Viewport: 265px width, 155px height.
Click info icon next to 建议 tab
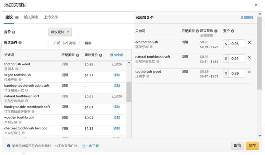point(17,18)
